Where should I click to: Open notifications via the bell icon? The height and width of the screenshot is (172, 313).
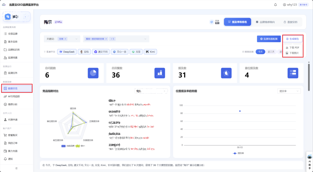coord(276,5)
